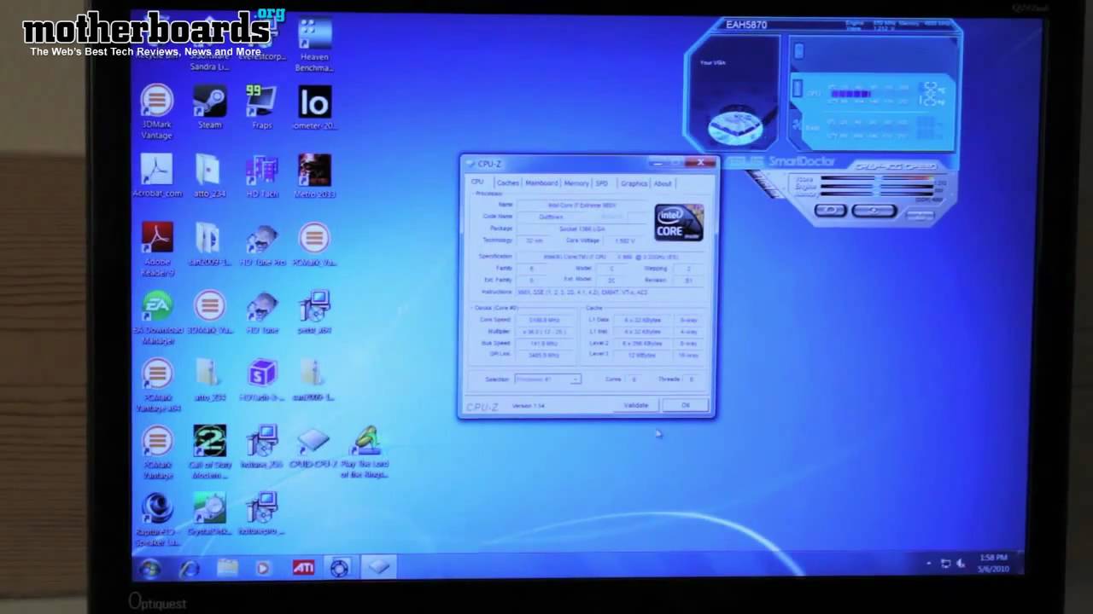Open the purple cube S desktop icon
Viewport: 1093px width, 614px height.
click(262, 380)
